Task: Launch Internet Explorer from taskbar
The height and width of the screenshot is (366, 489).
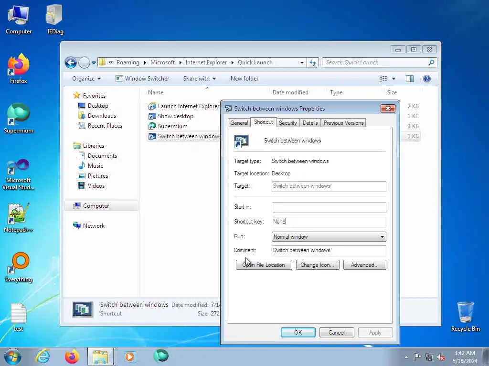Action: (42, 356)
